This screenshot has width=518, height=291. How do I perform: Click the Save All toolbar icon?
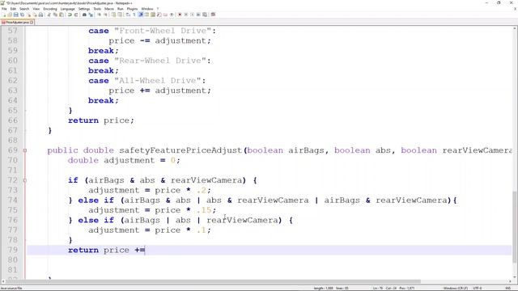[22, 15]
